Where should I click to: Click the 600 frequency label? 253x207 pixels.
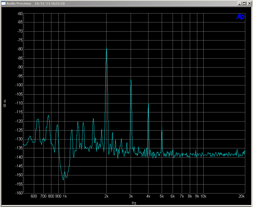pos(34,196)
